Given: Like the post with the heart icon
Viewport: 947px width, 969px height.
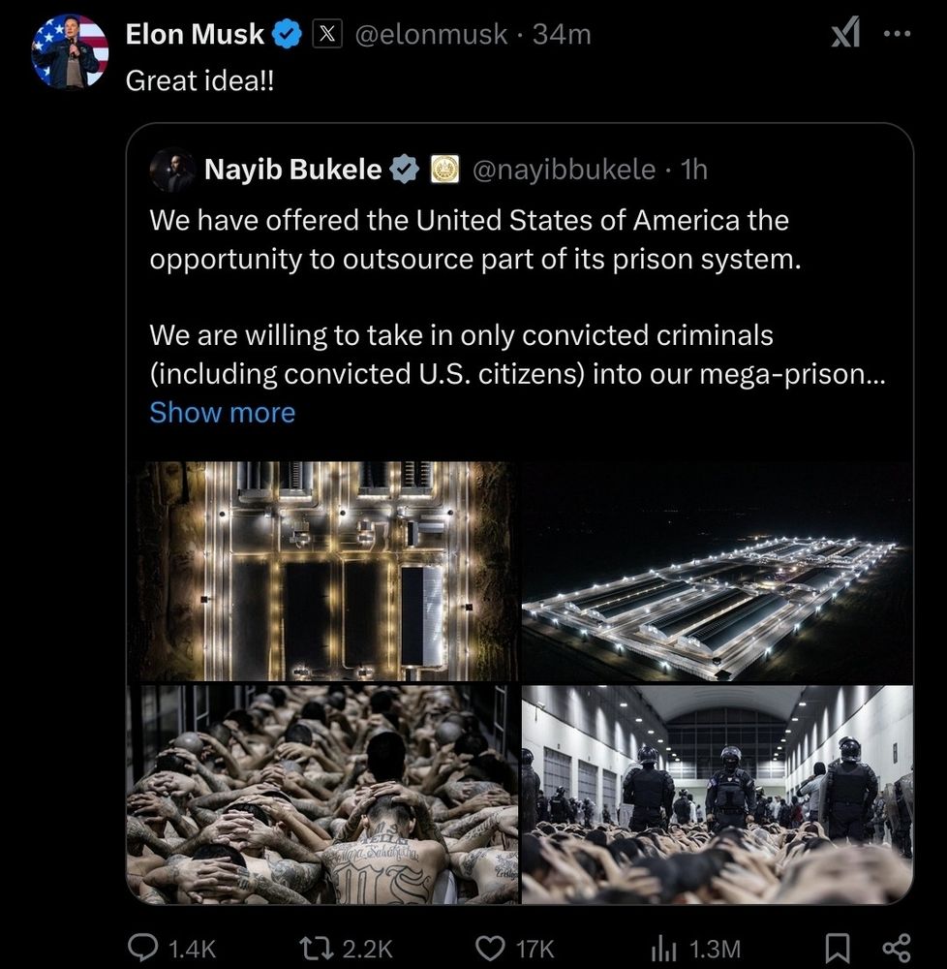Looking at the screenshot, I should pos(492,948).
